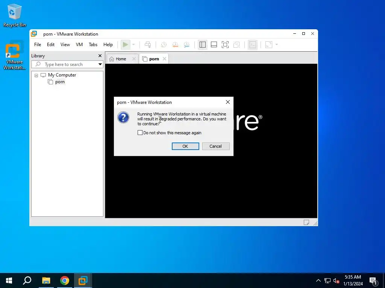Close the VMware Workstation main window
This screenshot has height=288, width=385.
312,33
